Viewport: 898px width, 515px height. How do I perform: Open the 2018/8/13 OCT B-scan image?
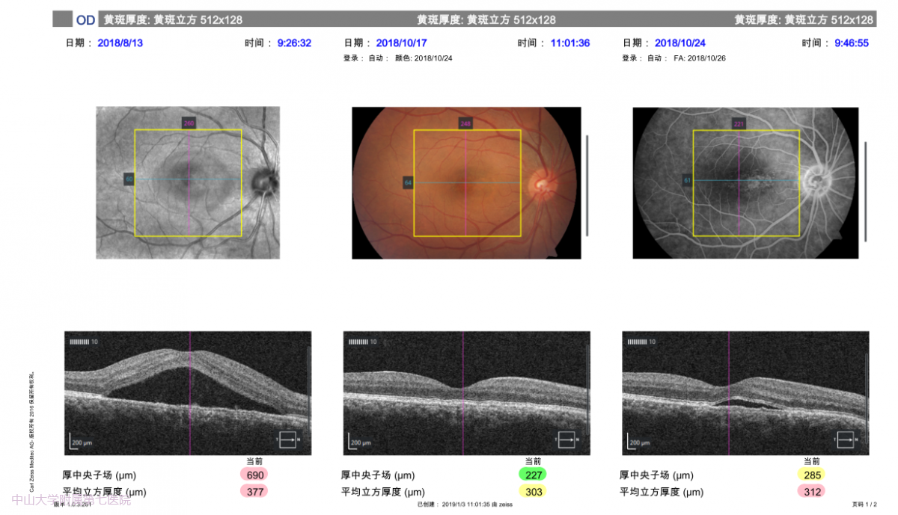(188, 393)
